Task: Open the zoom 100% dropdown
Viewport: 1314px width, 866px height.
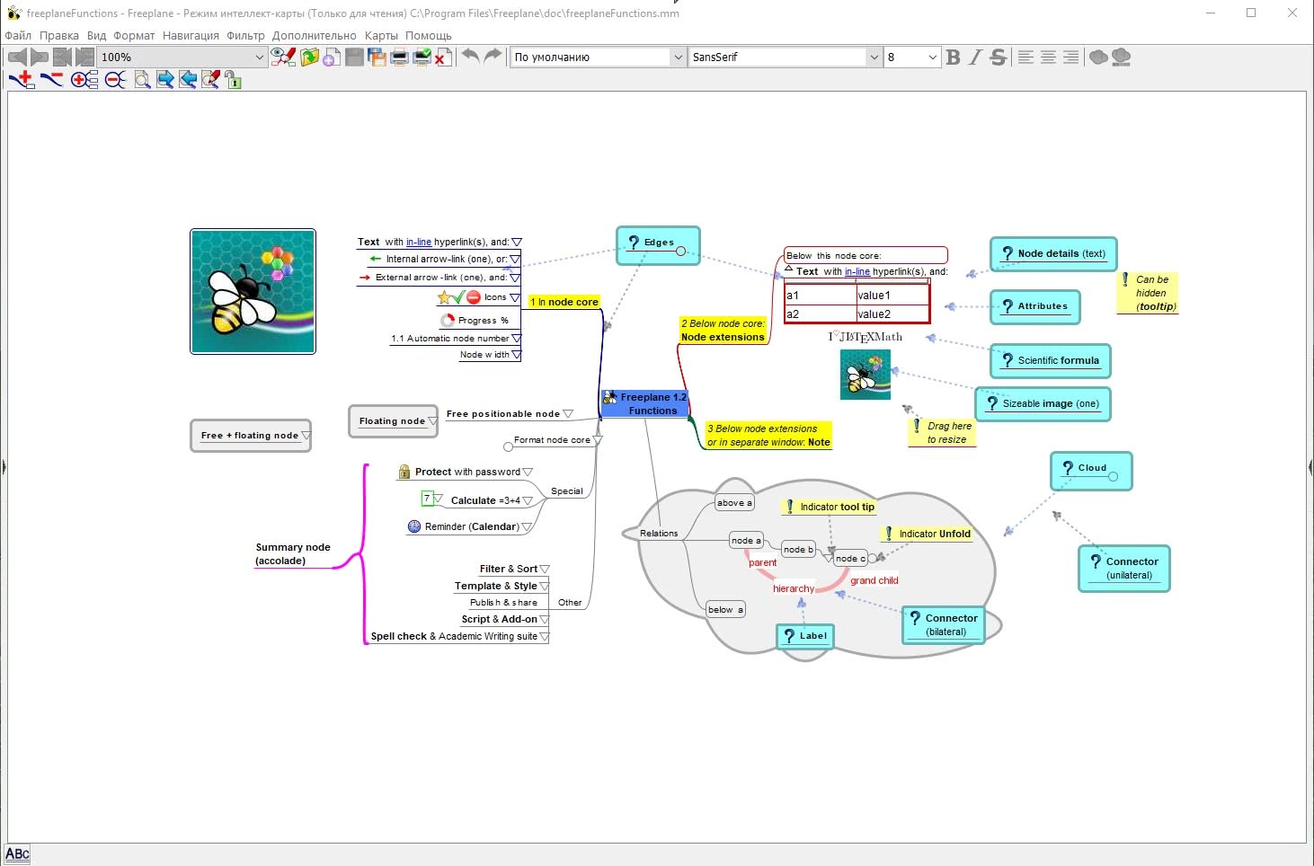Action: tap(260, 57)
